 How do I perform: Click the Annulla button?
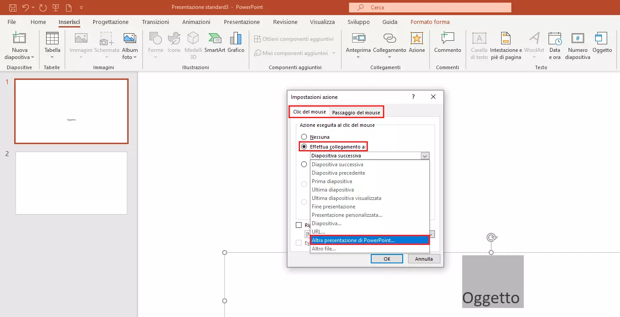[424, 259]
